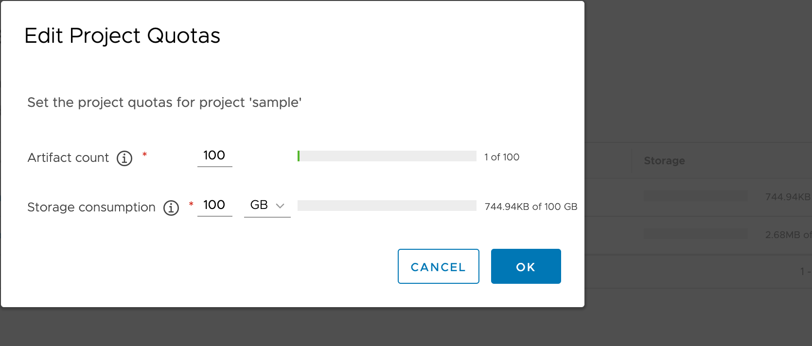Viewport: 812px width, 346px height.
Task: Click the OK button
Action: pyautogui.click(x=526, y=266)
